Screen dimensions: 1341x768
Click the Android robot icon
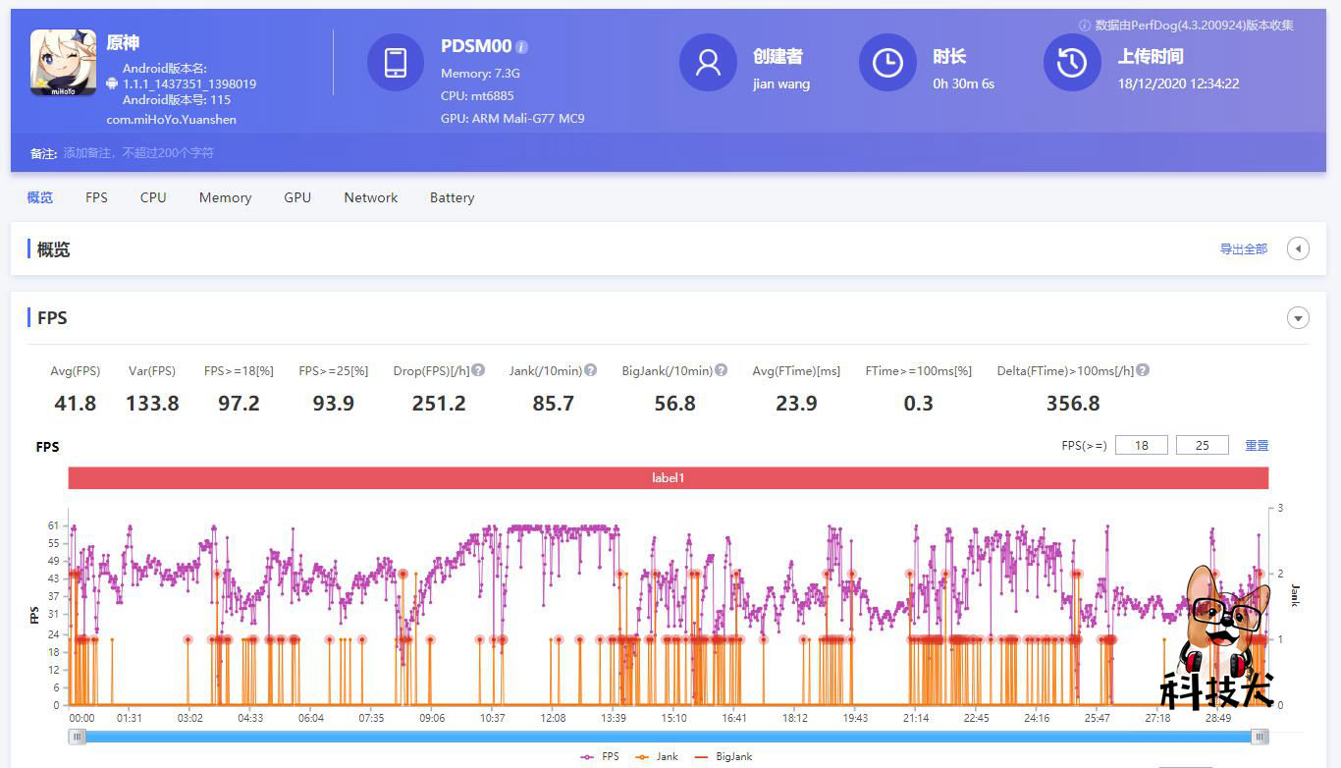112,84
